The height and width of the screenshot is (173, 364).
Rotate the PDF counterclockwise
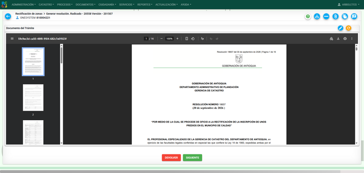(x=192, y=39)
